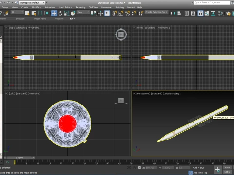
Task: Toggle keyboard shortcut override
Action: (x=107, y=13)
